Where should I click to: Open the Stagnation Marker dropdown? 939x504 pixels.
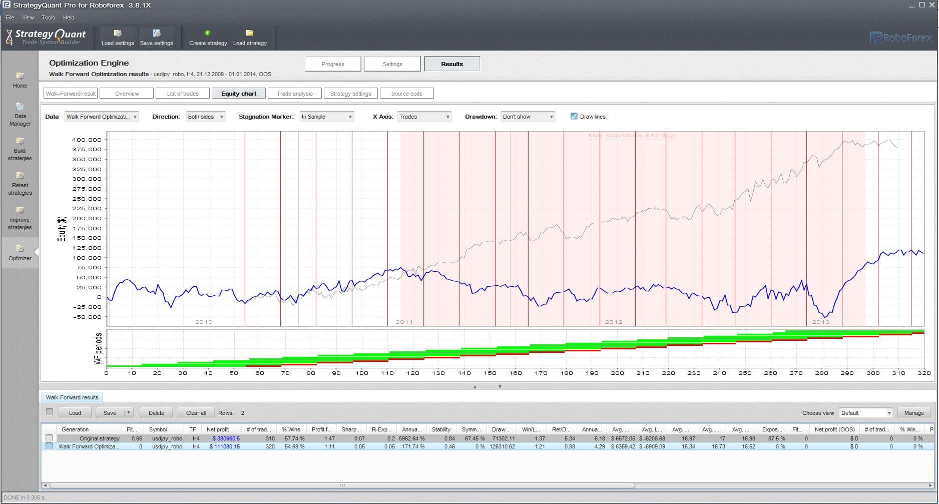tap(326, 117)
